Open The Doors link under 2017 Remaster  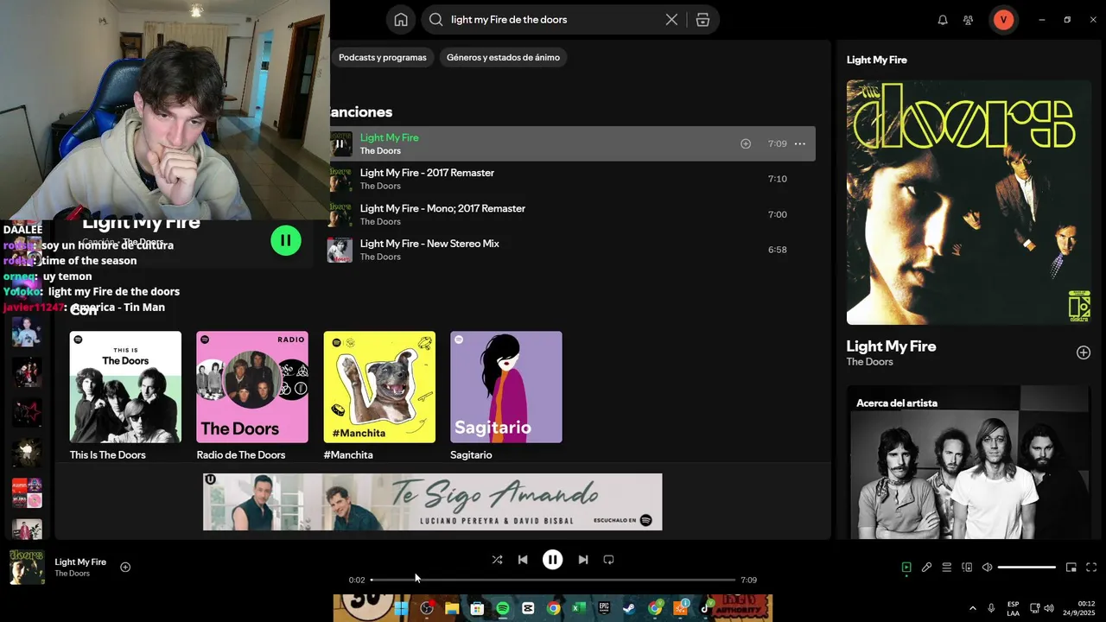[380, 186]
